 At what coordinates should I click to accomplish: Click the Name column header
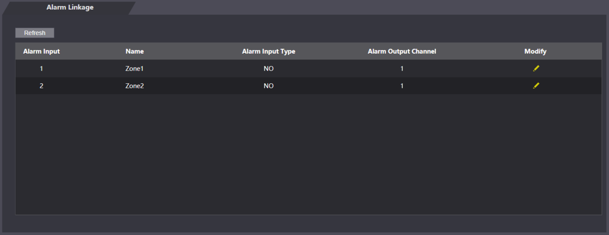[134, 51]
